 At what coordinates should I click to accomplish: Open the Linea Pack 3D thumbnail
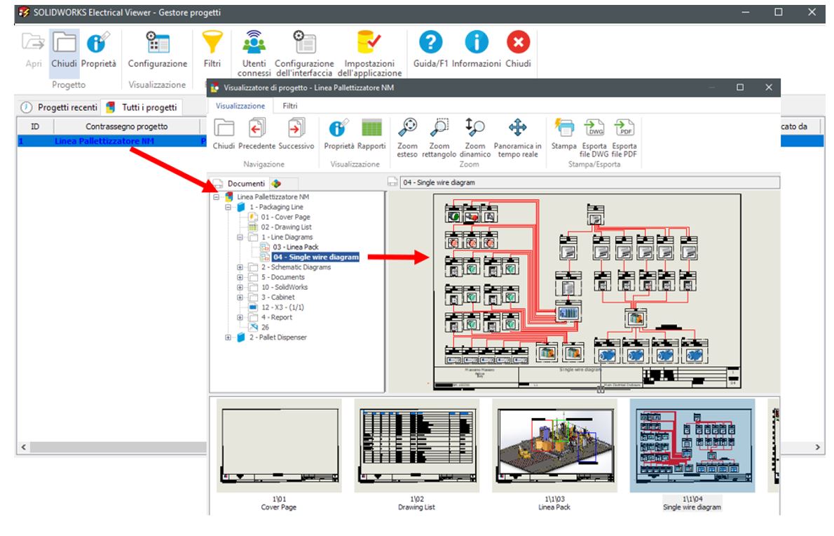click(555, 446)
